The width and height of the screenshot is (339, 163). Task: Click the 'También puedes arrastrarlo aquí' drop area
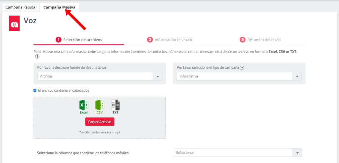click(99, 132)
